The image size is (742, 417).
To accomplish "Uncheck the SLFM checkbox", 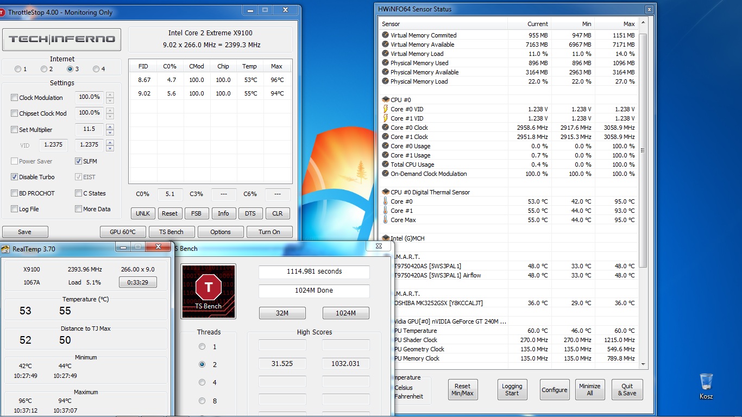I will pyautogui.click(x=79, y=161).
